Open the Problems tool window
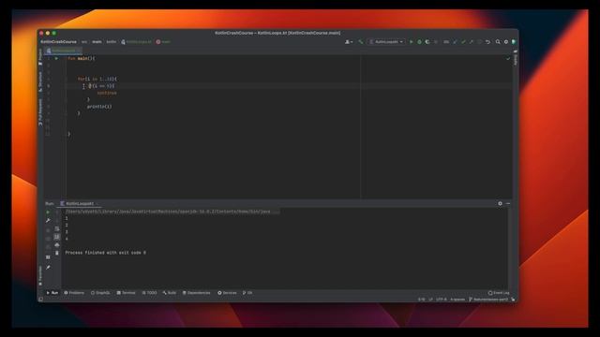Image resolution: width=600 pixels, height=337 pixels. tap(74, 293)
